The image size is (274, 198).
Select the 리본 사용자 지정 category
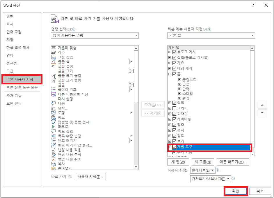[22, 79]
